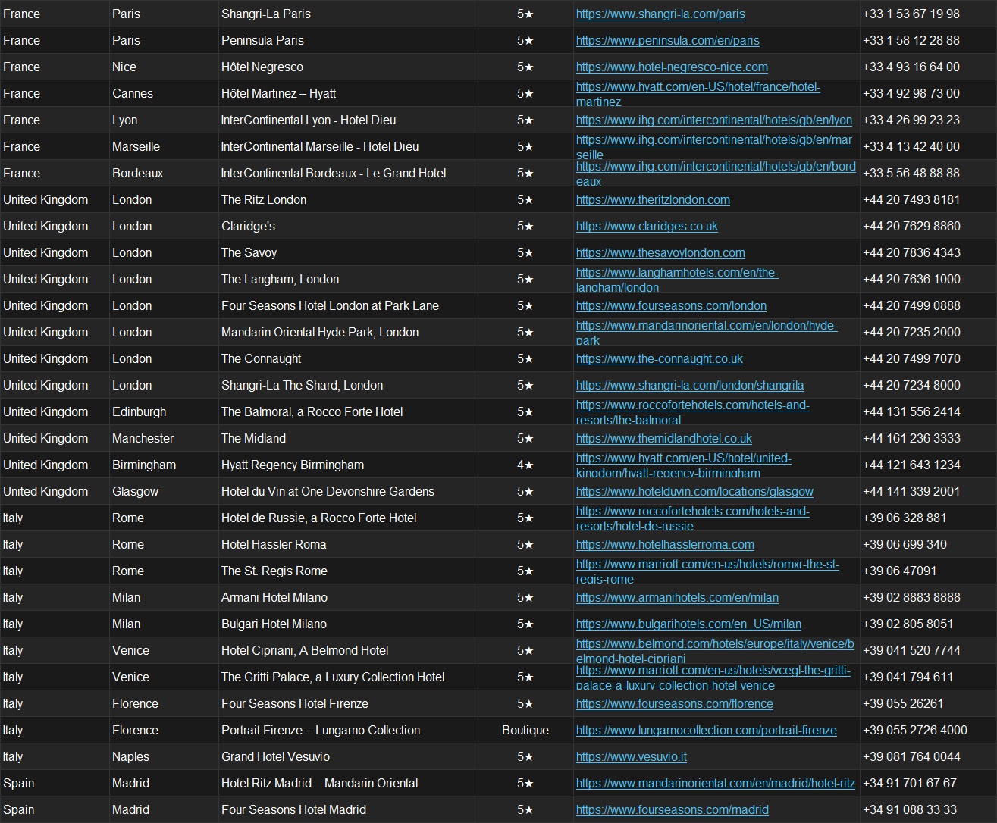Open the Hôtel Martinez Hyatt URL
The image size is (997, 823).
point(698,93)
